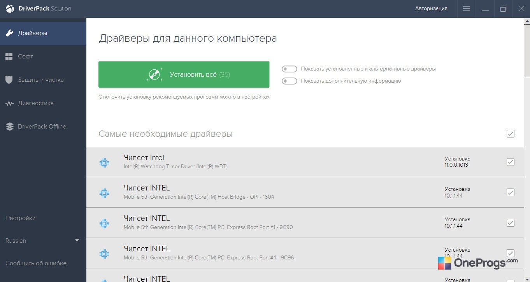Deselect the PCI Express Root Port #4 checkbox
This screenshot has height=282, width=530.
click(511, 253)
